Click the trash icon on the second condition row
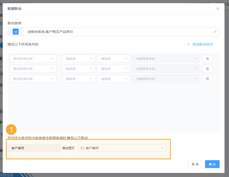 (x=207, y=69)
